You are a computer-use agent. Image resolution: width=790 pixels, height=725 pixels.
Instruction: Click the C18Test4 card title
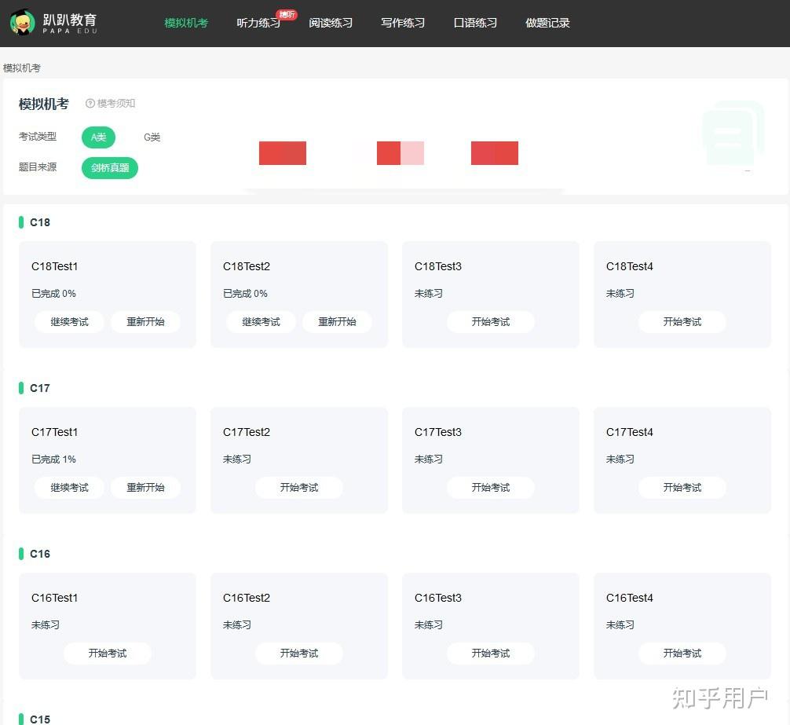click(x=629, y=266)
